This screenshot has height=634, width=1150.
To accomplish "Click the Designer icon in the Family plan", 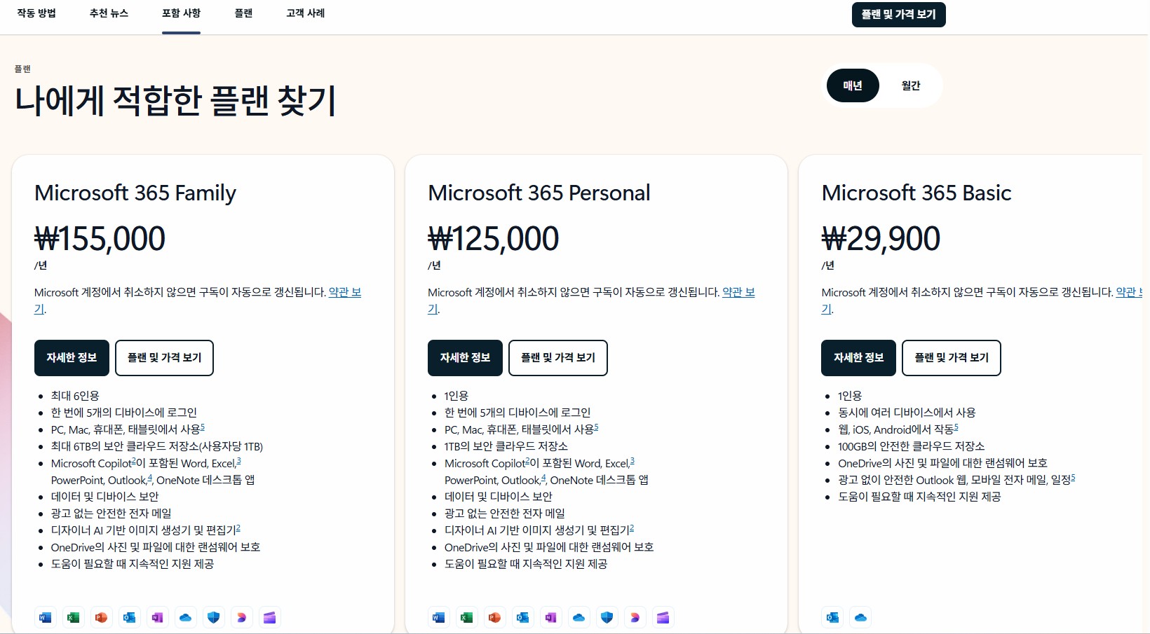I will pos(242,617).
